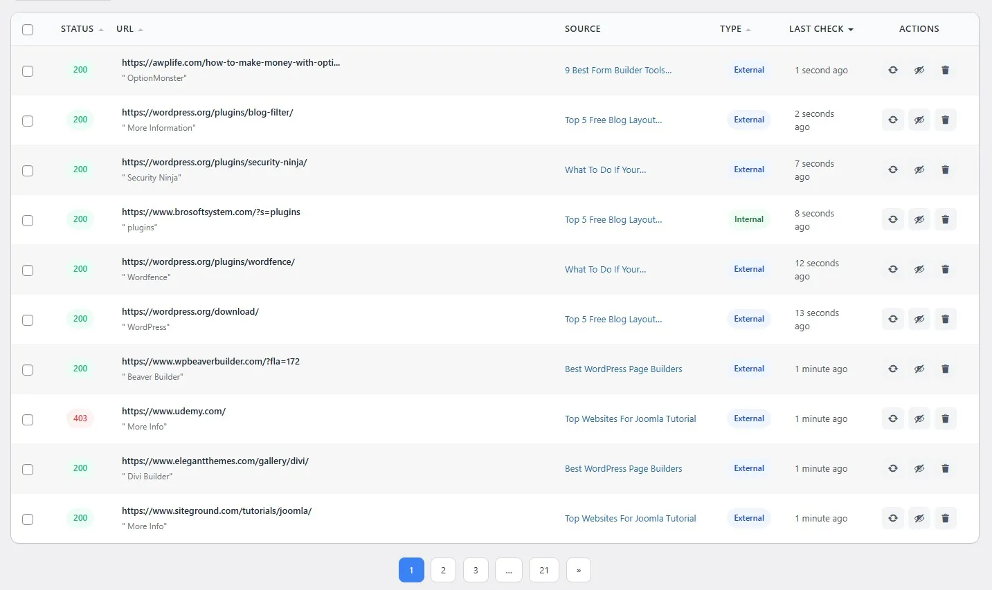The image size is (992, 590).
Task: Delete the elegantthemes.com divi link row
Action: click(x=945, y=468)
